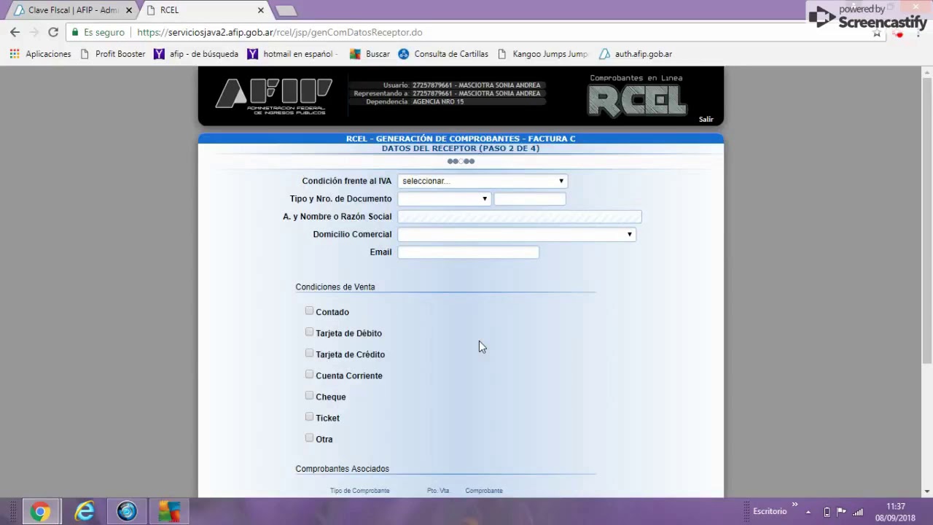Click the Action Center flag icon
This screenshot has height=525, width=933.
pos(841,512)
